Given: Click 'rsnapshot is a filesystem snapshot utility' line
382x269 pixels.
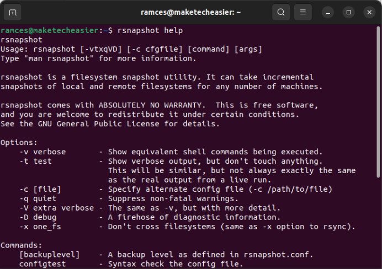Looking at the screenshot, I should point(157,77).
